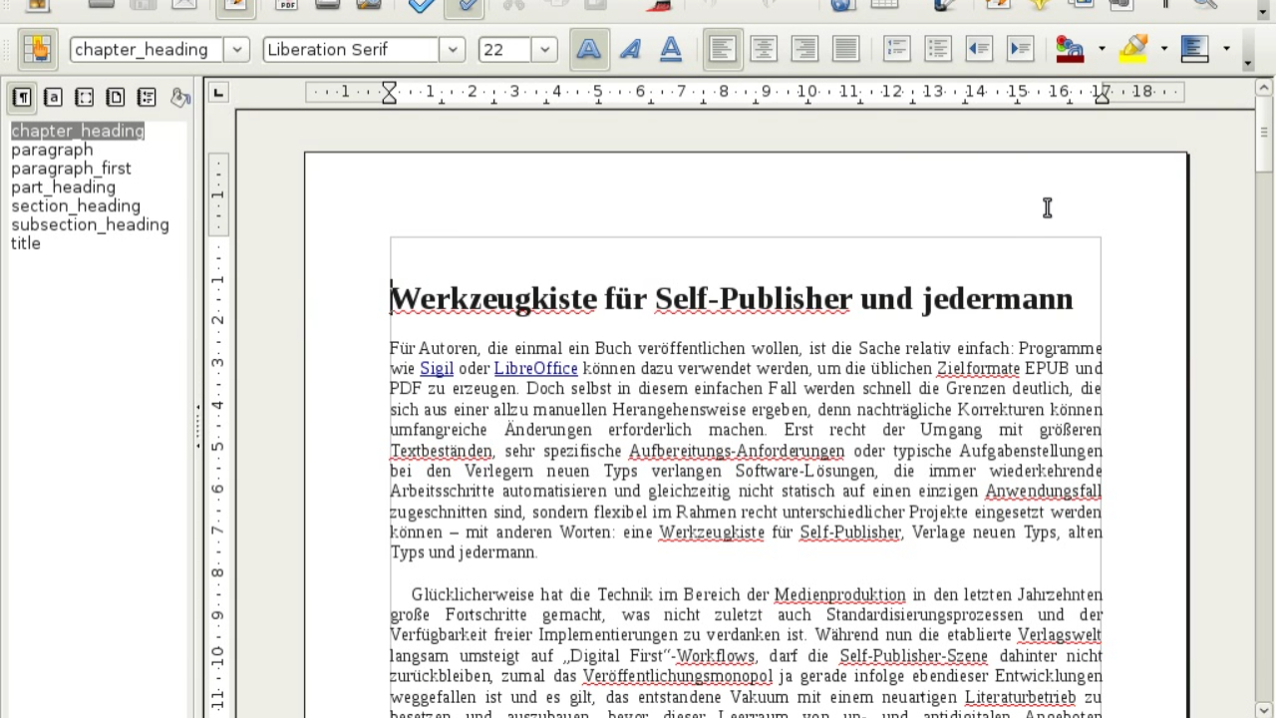This screenshot has height=718, width=1276.
Task: Set justified paragraph alignment
Action: [845, 49]
